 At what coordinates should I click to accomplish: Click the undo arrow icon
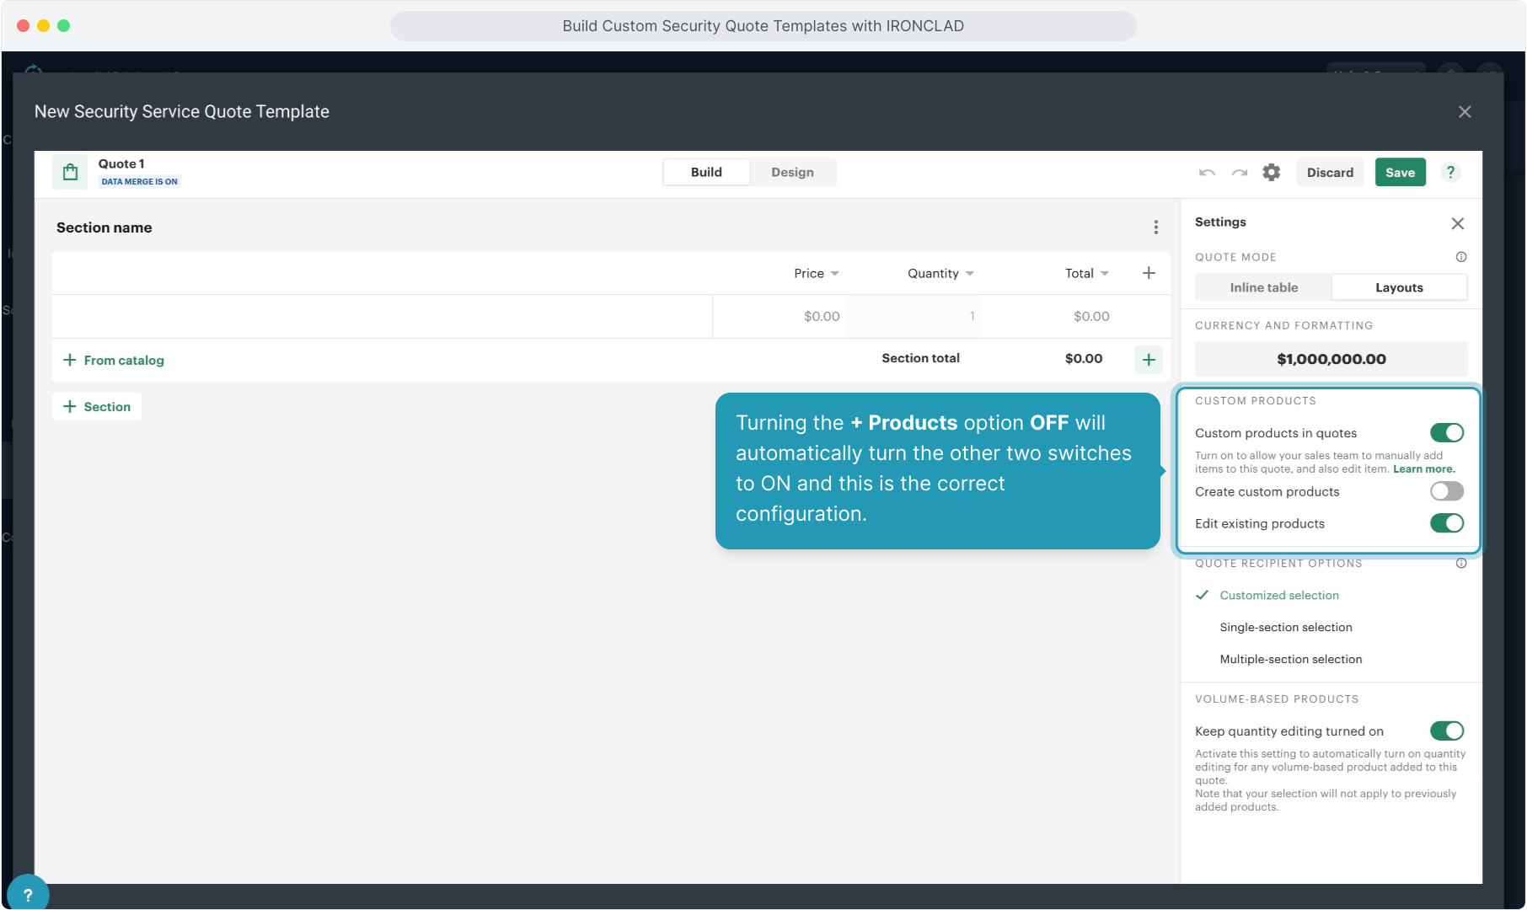(1207, 173)
